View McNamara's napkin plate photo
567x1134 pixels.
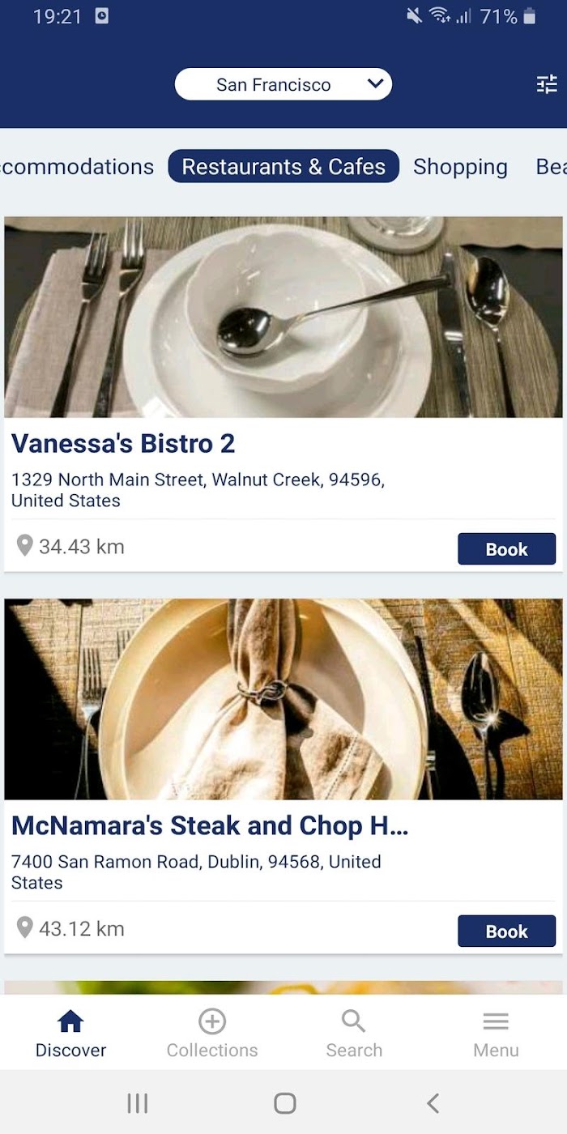[x=283, y=699]
